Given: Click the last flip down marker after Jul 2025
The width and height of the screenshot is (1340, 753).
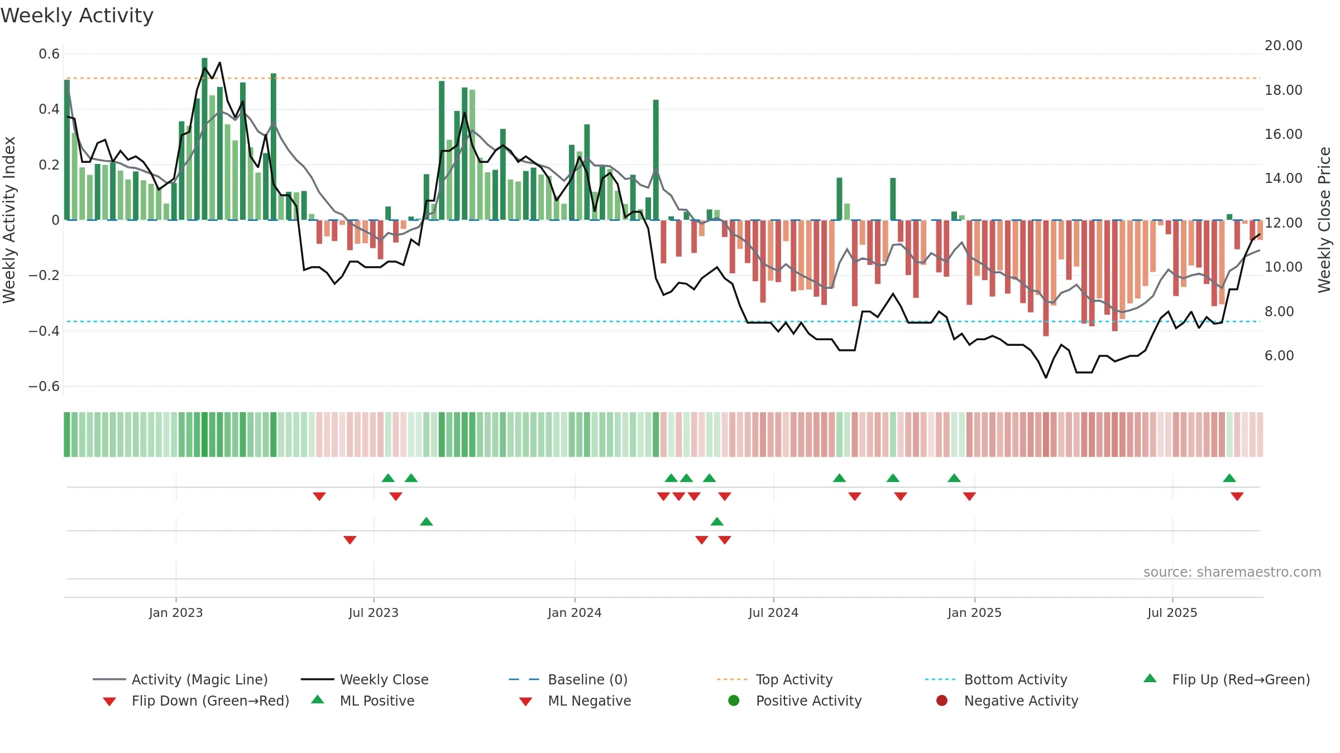Looking at the screenshot, I should (1237, 496).
